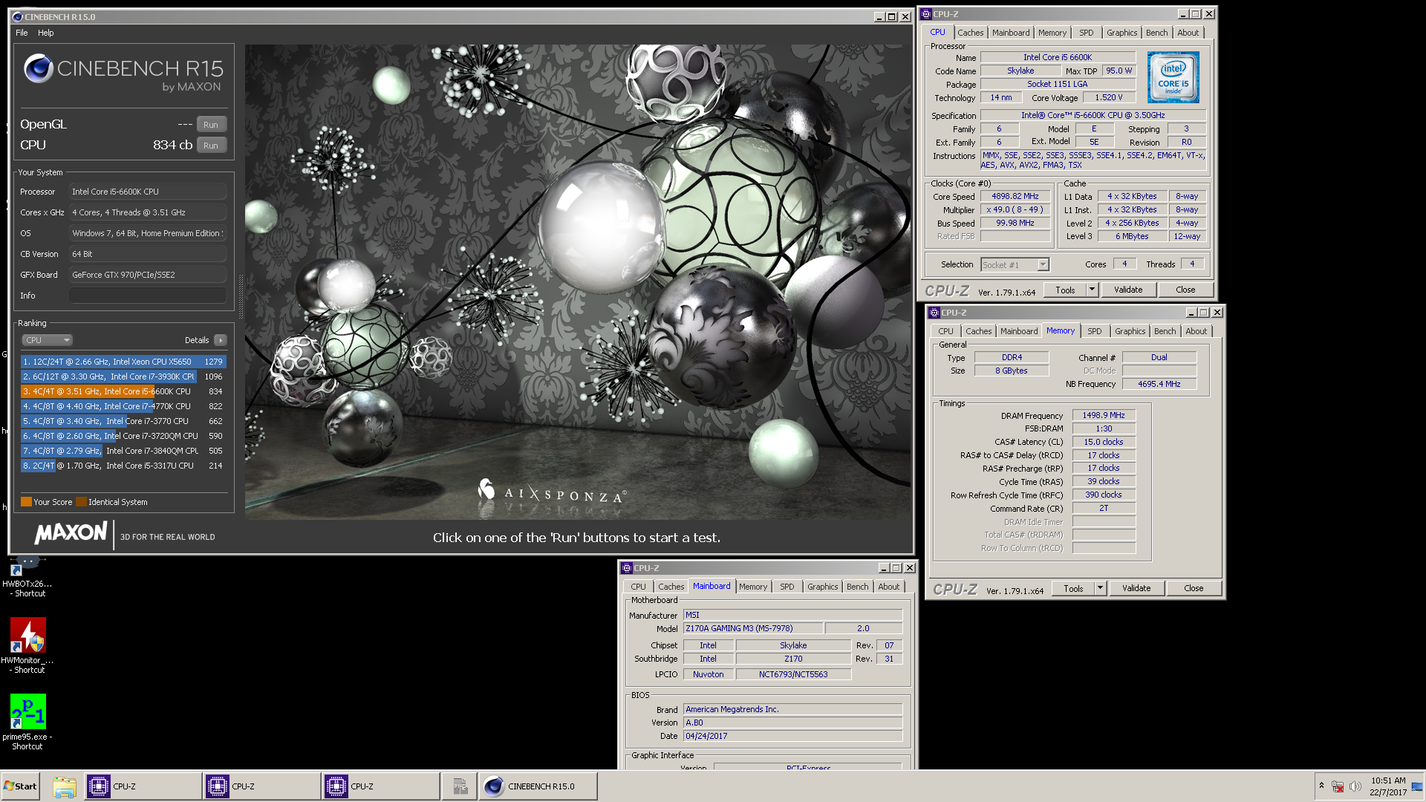Click the DRAM Frequency 1498.9 MHz value

click(1103, 416)
